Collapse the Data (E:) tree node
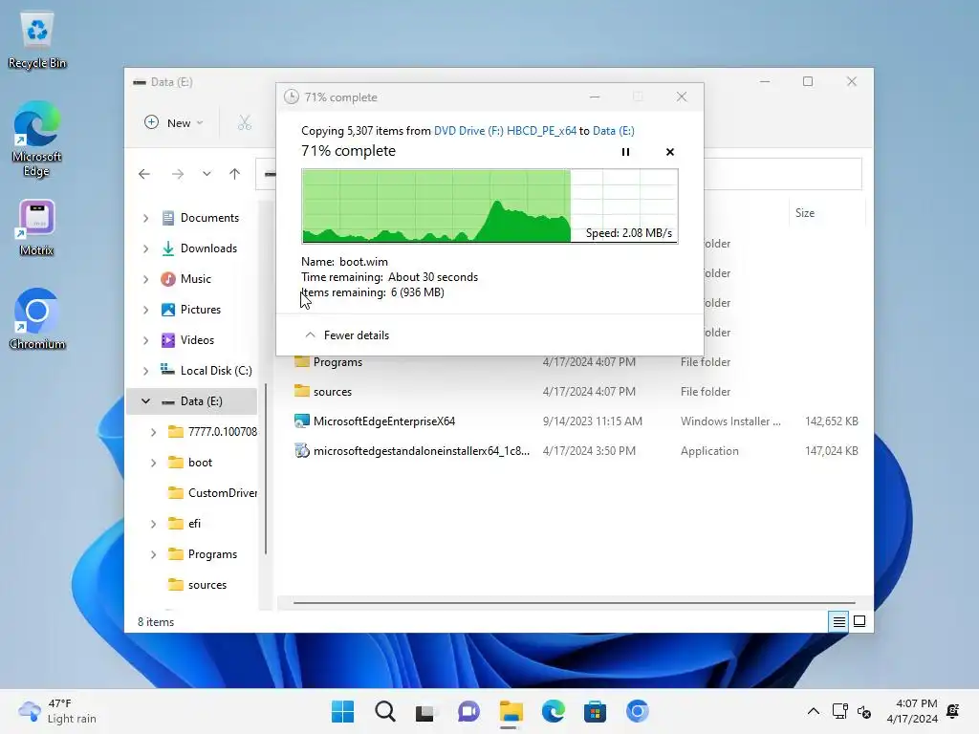This screenshot has width=979, height=734. [145, 401]
